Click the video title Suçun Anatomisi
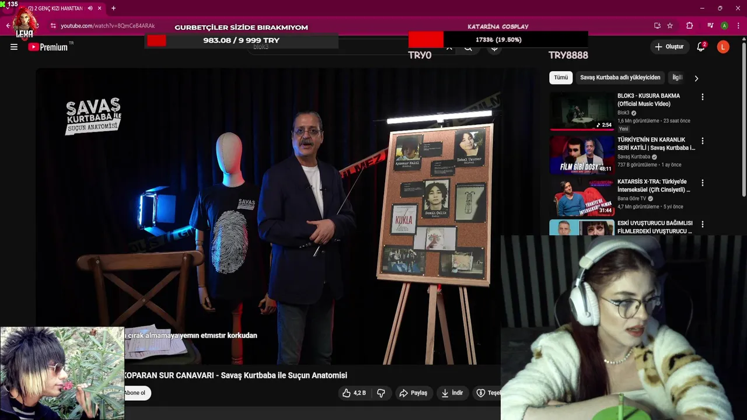The image size is (747, 420). 236,375
